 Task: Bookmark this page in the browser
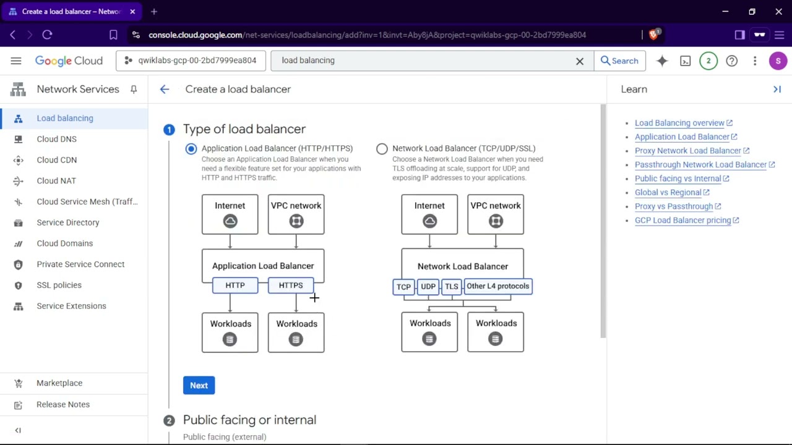tap(113, 35)
